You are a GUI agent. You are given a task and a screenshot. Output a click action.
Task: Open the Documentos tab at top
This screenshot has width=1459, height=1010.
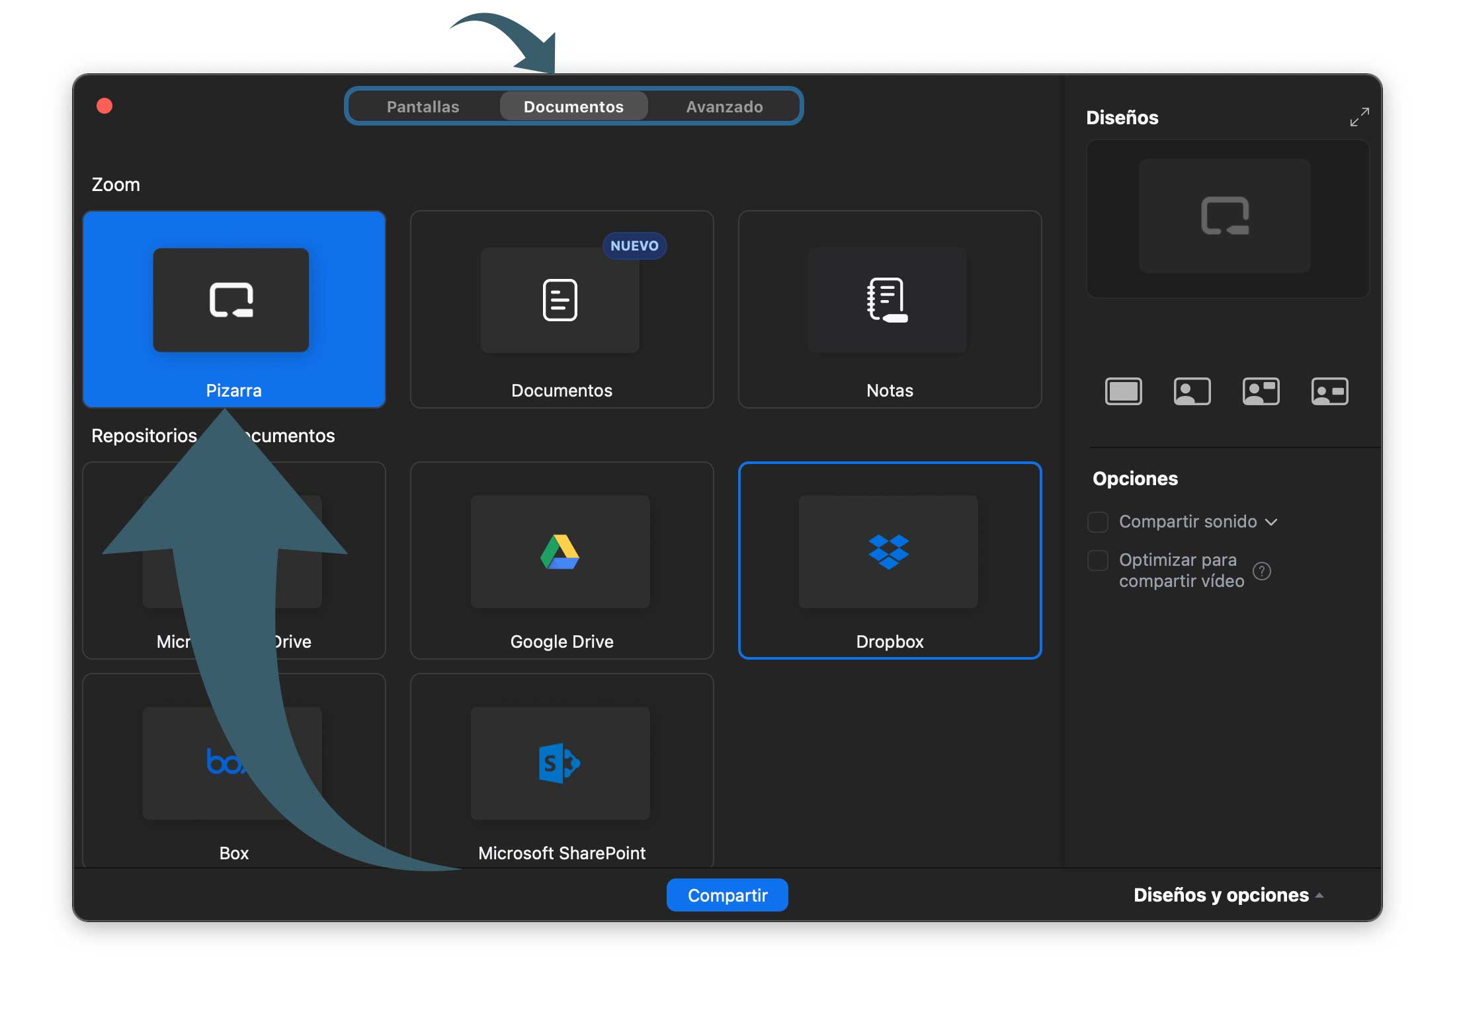click(573, 106)
